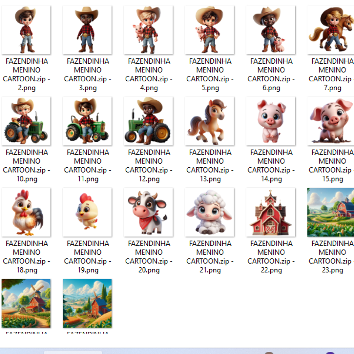Click the red barn building thumbnail 22.png
The image size is (354, 354).
pyautogui.click(x=271, y=212)
